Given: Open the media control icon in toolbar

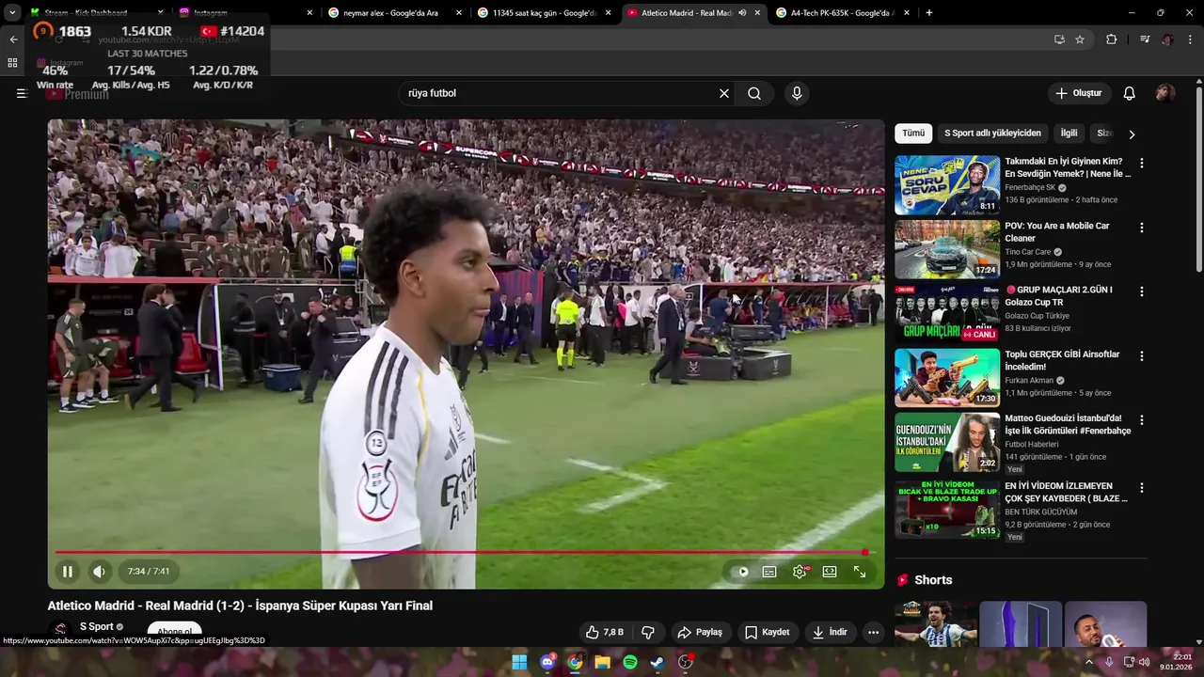Looking at the screenshot, I should [1144, 39].
